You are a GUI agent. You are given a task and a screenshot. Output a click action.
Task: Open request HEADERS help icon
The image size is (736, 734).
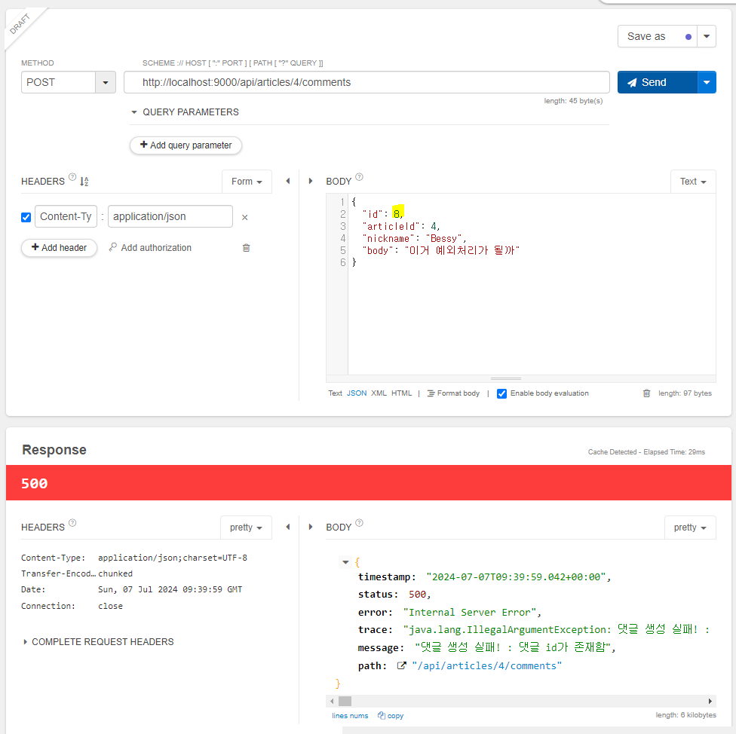[x=72, y=177]
